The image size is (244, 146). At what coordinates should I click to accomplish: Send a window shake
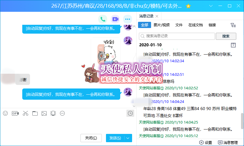point(53,113)
